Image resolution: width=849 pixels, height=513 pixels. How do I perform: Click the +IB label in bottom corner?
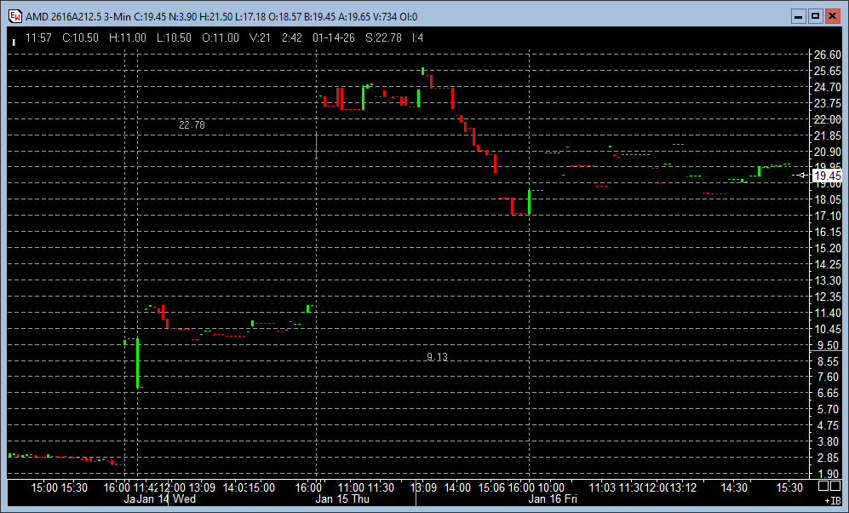[x=831, y=499]
